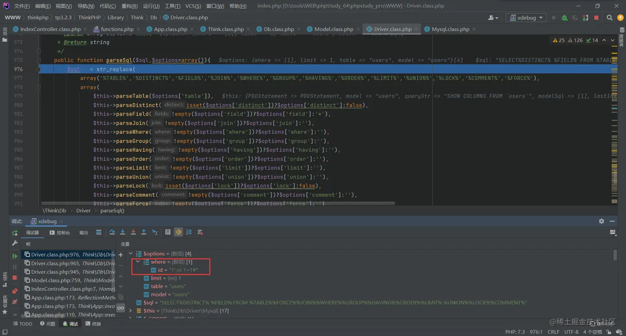The width and height of the screenshot is (626, 336).
Task: Click the PHP: 7.3 language level status
Action: (515, 332)
